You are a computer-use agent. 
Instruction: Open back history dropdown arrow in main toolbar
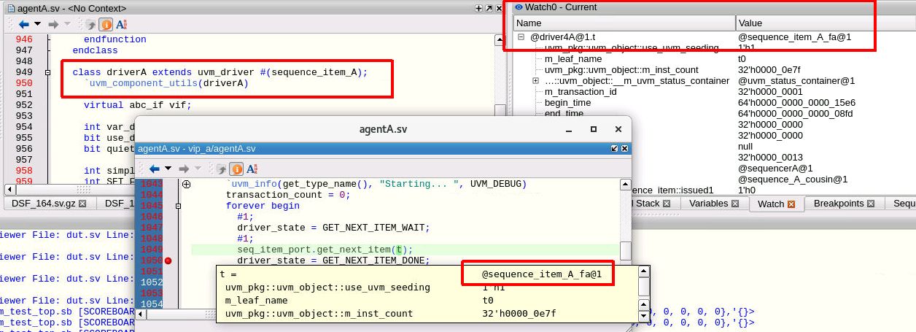pyautogui.click(x=37, y=23)
